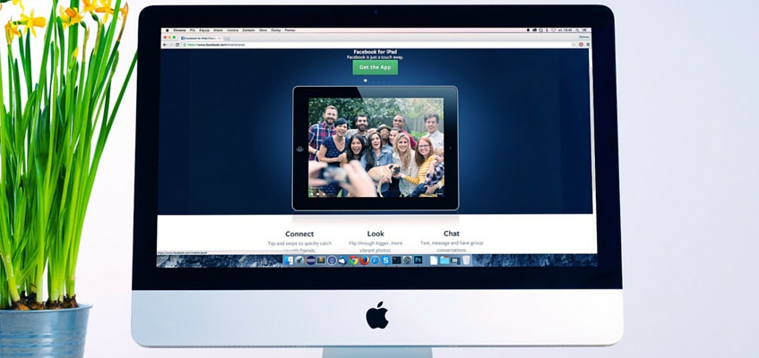Bookmark page with the star icon
The width and height of the screenshot is (759, 358).
pos(574,45)
